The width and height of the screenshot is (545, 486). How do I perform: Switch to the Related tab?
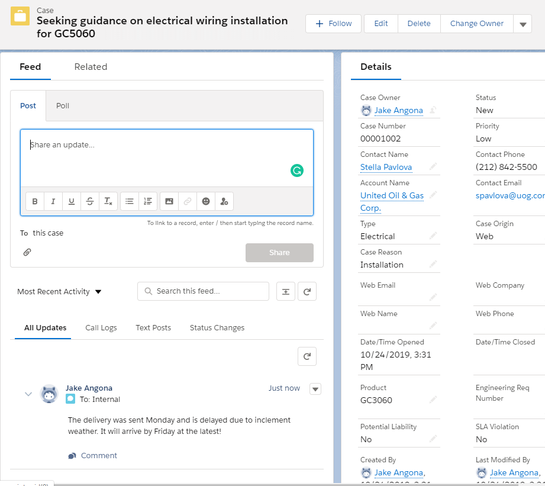91,67
